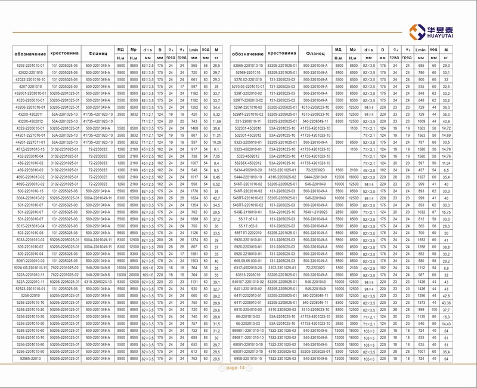Screen dimensions: 477x388
Task: Click the 52569-2201010 cell
Action: tap(247, 72)
